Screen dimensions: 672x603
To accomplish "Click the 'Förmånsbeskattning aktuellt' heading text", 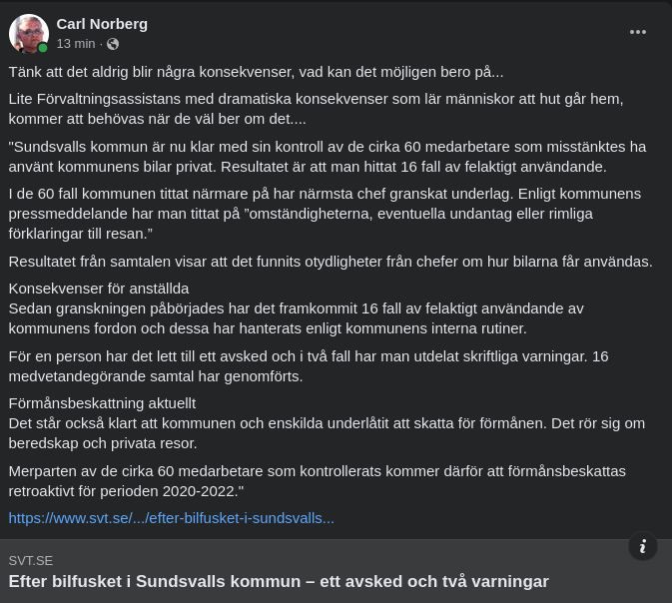I will (x=102, y=403).
